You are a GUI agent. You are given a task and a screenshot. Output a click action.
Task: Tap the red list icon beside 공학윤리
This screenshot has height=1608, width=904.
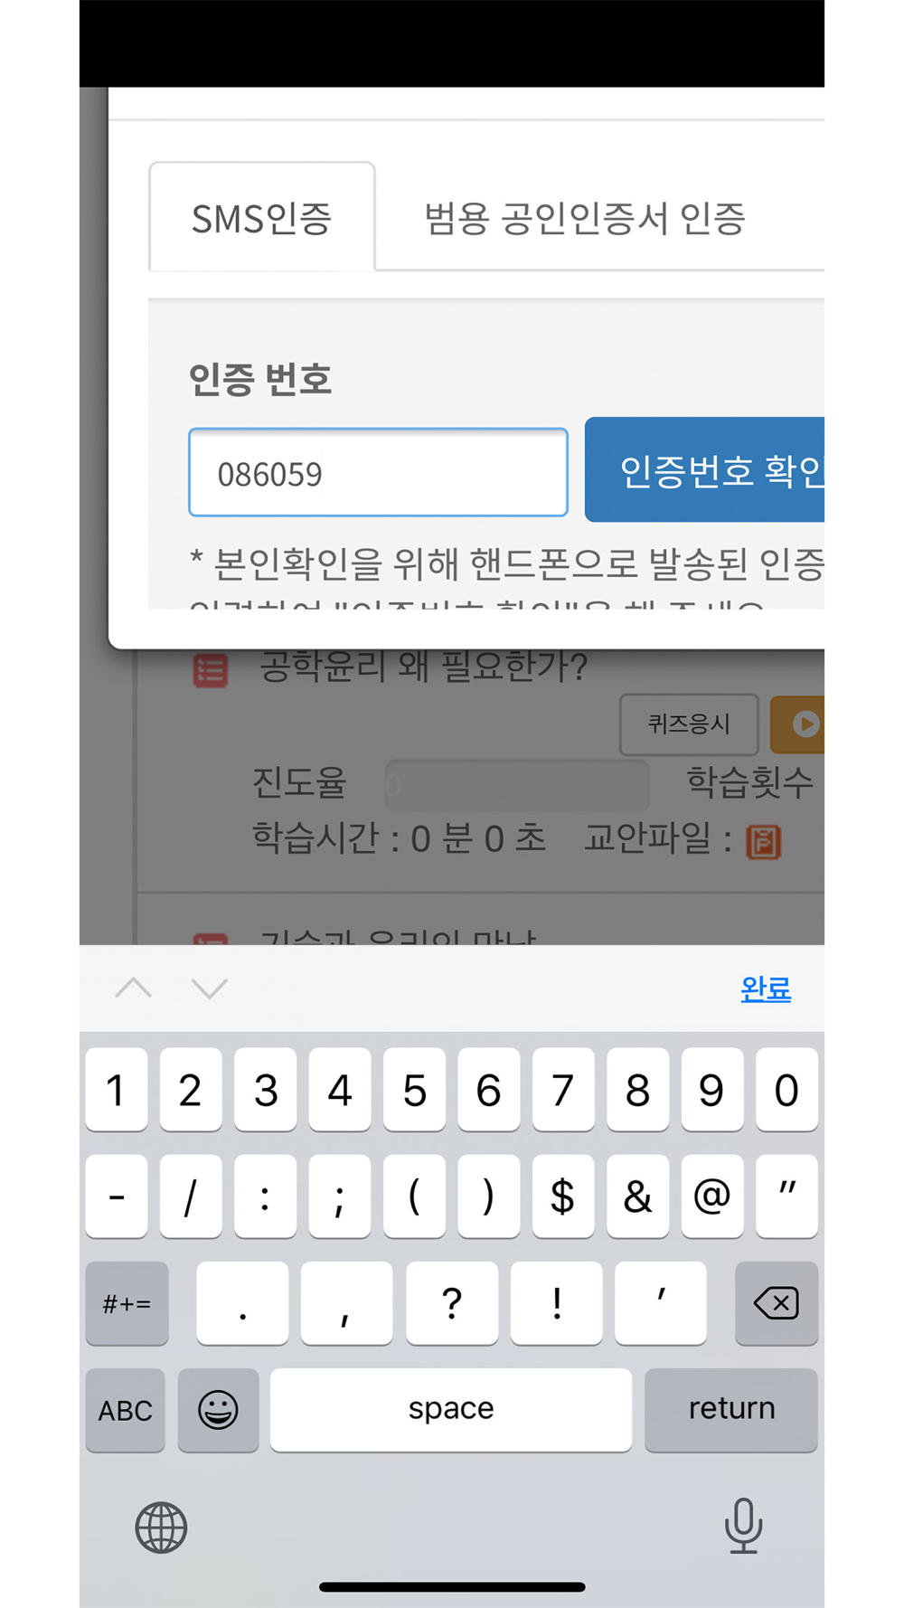[211, 670]
